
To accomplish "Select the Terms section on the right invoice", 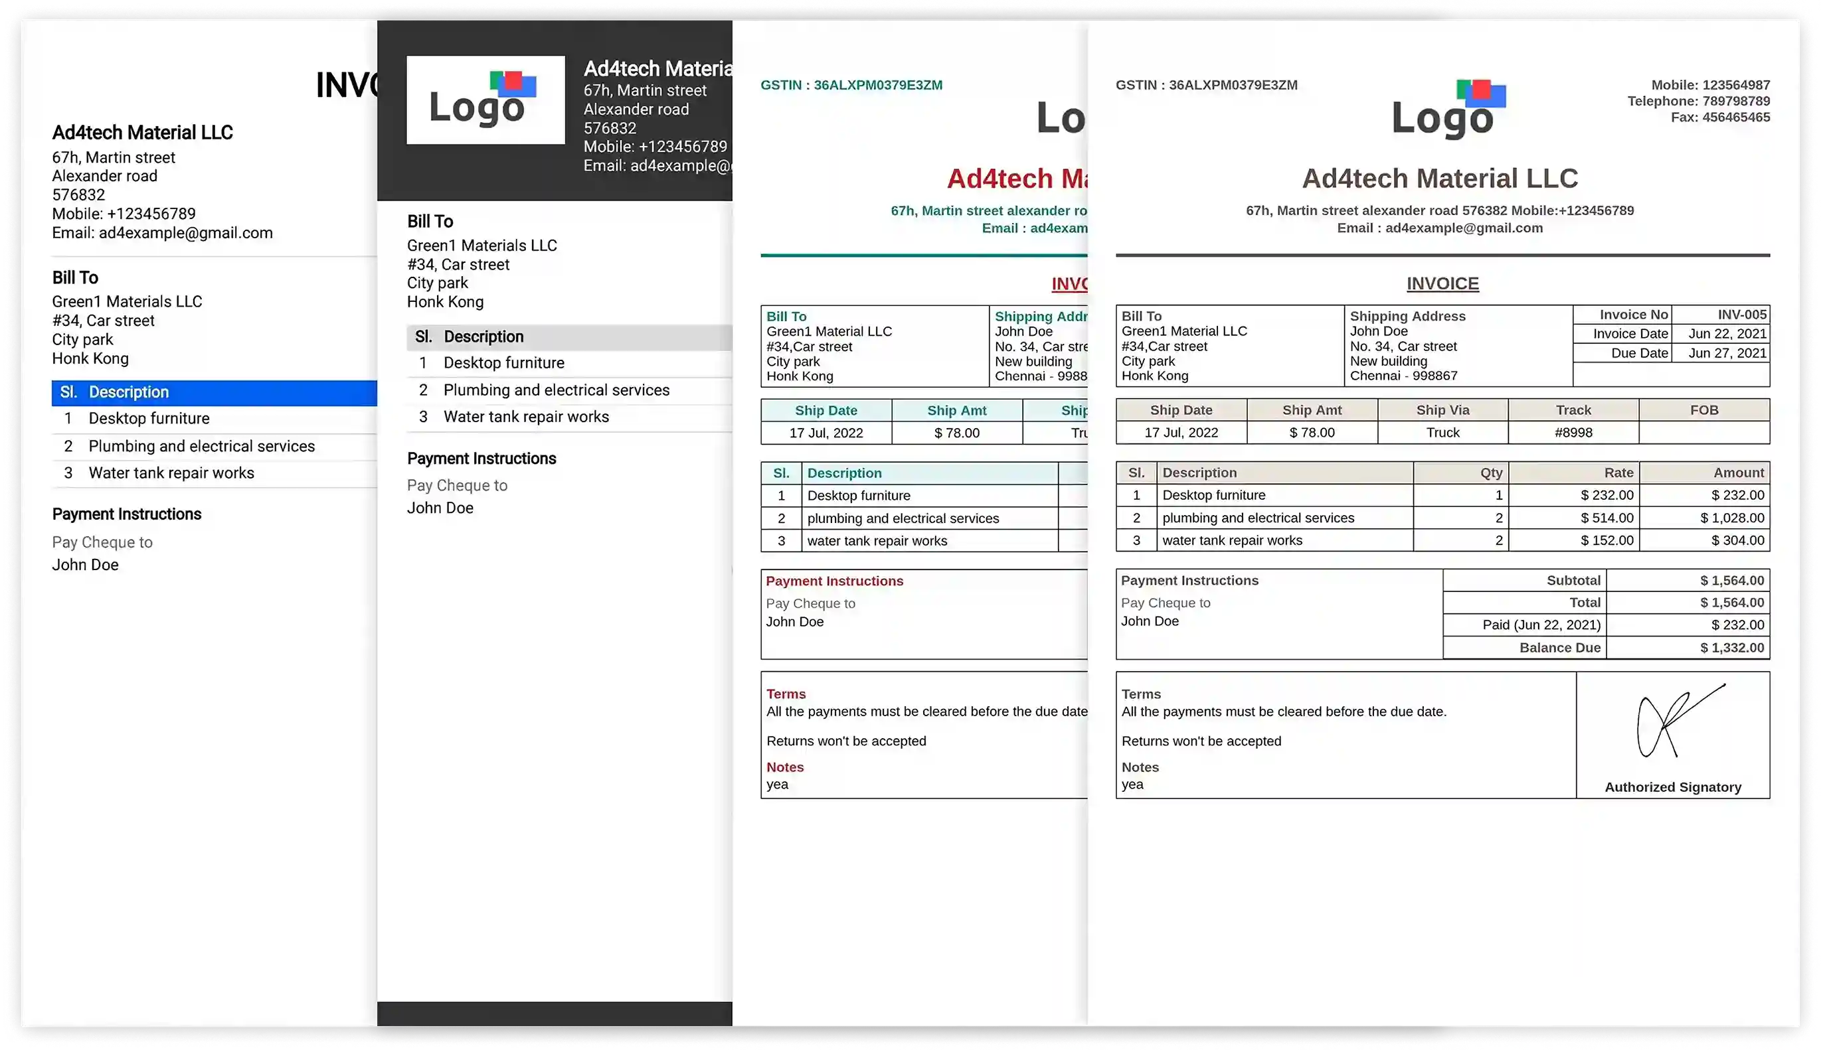I will (x=1141, y=694).
